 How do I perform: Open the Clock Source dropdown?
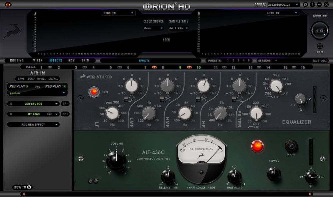click(154, 29)
